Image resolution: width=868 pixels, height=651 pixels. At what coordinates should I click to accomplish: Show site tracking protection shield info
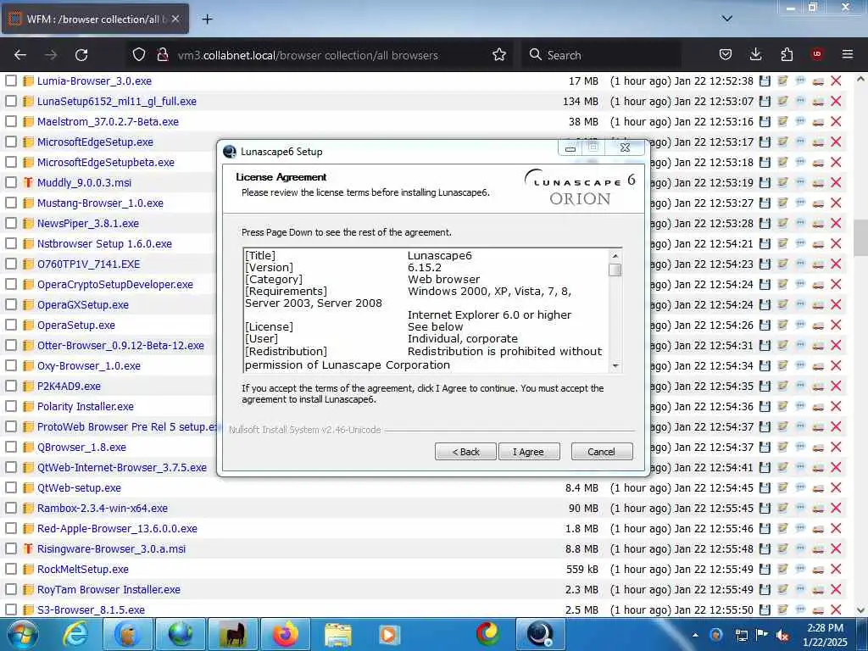139,55
